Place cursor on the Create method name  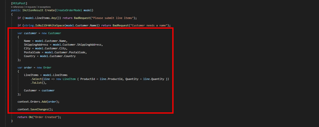coord(50,10)
